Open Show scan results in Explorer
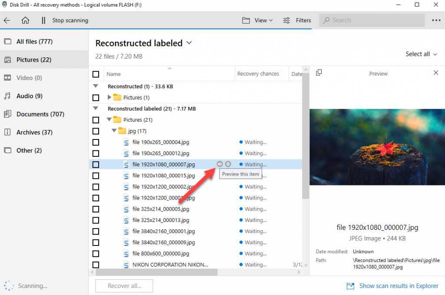The image size is (445, 295). 399,286
